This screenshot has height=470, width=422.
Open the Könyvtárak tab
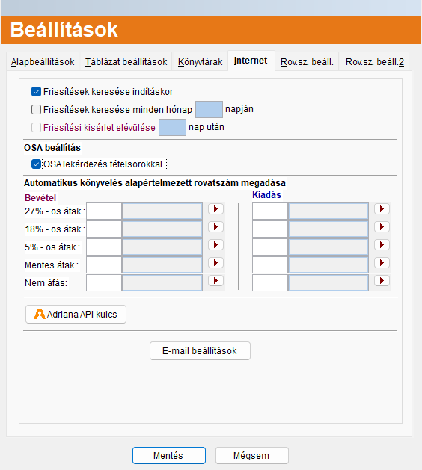(200, 62)
